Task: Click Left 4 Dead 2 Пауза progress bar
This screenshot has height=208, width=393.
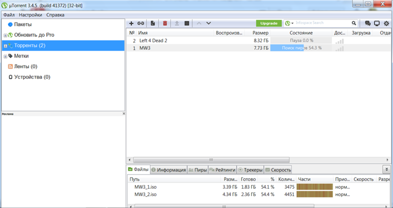Action: [x=301, y=40]
